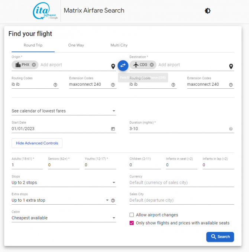Open help for destination Routing Codes
This screenshot has height=252, width=249.
click(x=173, y=85)
